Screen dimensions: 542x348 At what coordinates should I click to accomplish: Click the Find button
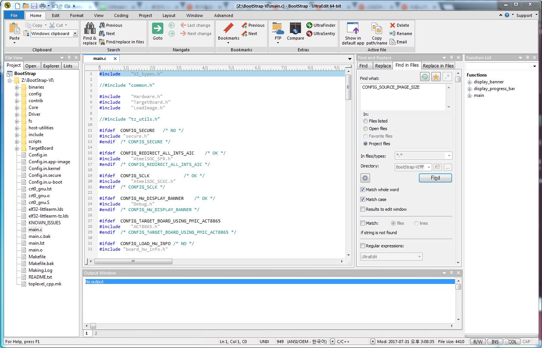click(435, 178)
